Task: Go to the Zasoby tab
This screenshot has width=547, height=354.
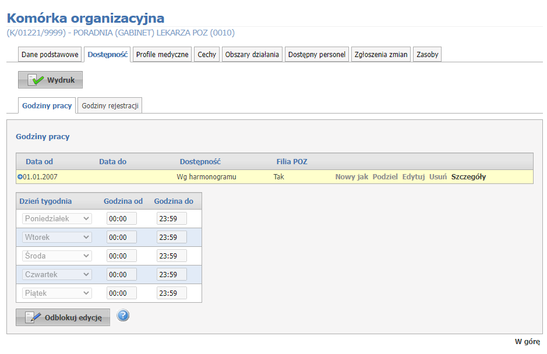Action: click(x=428, y=54)
